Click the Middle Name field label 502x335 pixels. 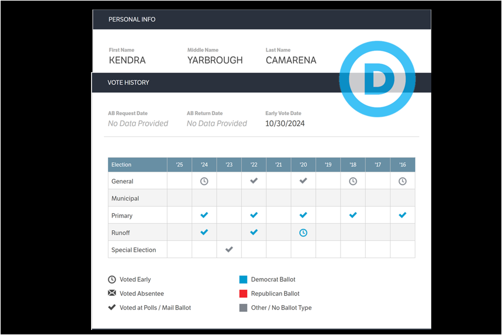(x=203, y=50)
